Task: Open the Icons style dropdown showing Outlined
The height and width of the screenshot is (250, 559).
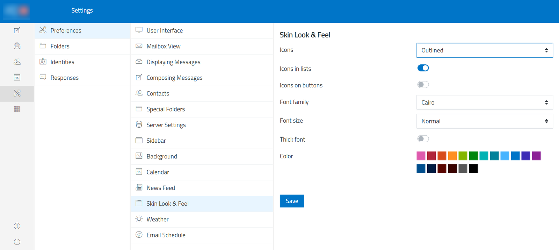Action: pos(485,50)
